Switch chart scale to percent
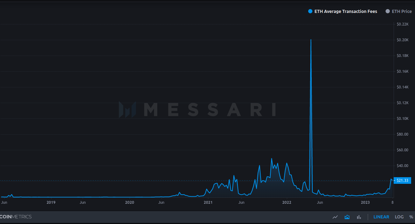Image resolution: width=415 pixels, height=224 pixels. (411, 217)
